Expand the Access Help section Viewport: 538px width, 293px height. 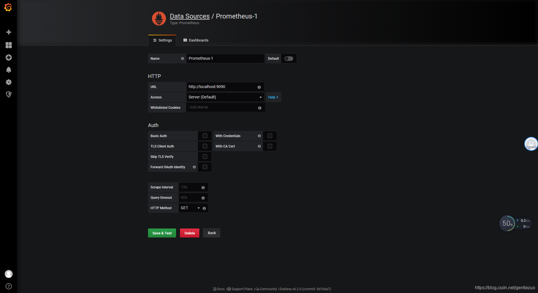click(273, 97)
